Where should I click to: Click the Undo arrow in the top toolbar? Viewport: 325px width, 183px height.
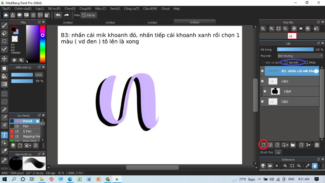(58, 15)
